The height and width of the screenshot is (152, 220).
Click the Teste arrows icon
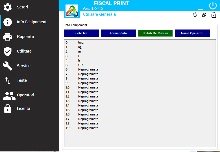8,81
